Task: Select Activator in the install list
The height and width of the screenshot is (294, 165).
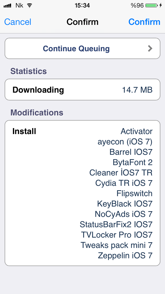Action: point(136,131)
